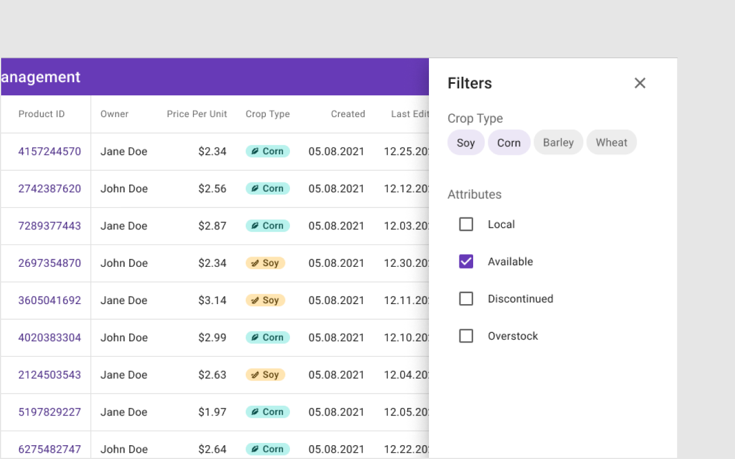Check the Local attribute checkbox
The height and width of the screenshot is (459, 735).
[466, 224]
